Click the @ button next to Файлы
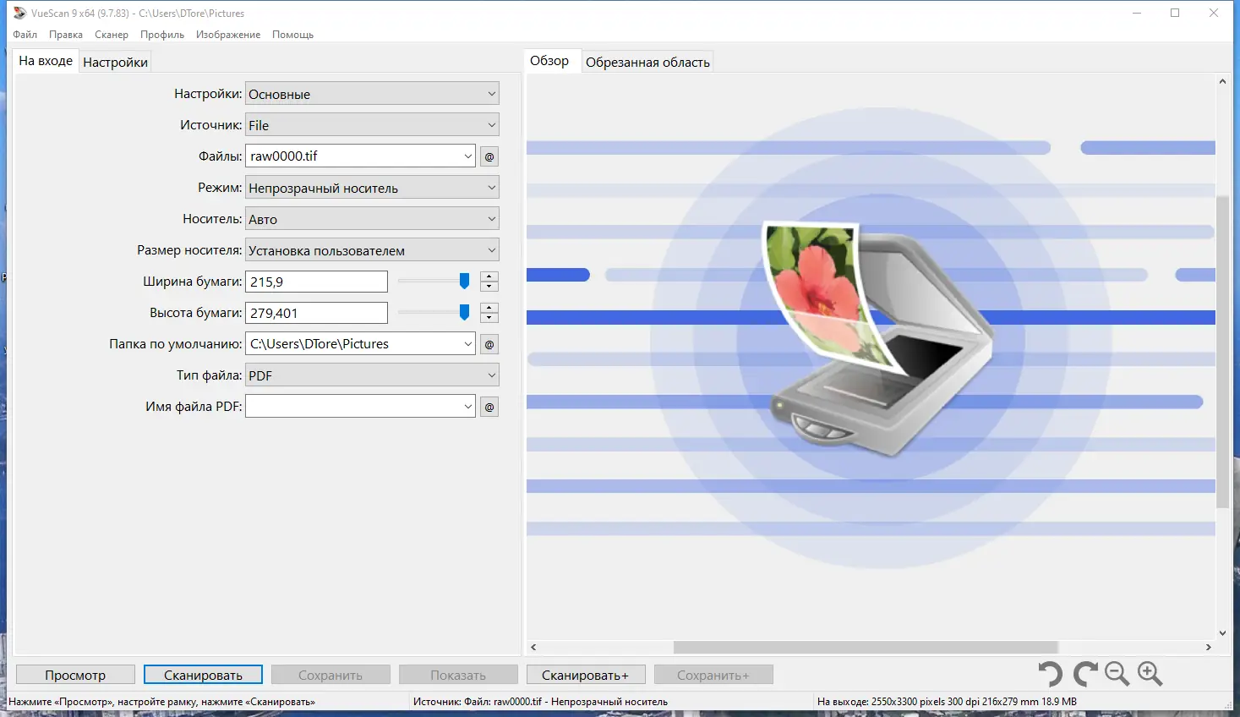The height and width of the screenshot is (717, 1240). [x=489, y=156]
